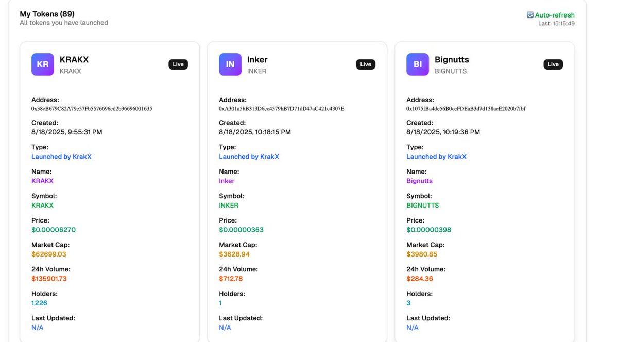Click the gray KRAKX ticker under the card title
Image resolution: width=618 pixels, height=342 pixels.
click(71, 71)
